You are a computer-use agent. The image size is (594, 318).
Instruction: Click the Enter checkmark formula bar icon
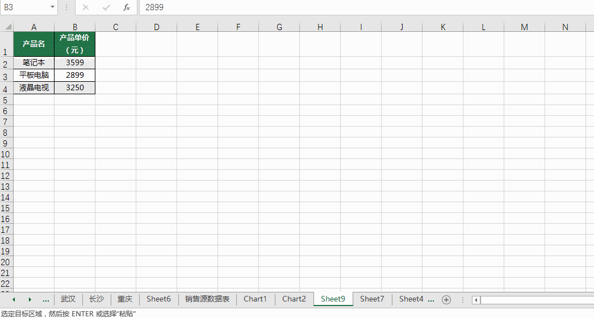pyautogui.click(x=106, y=7)
